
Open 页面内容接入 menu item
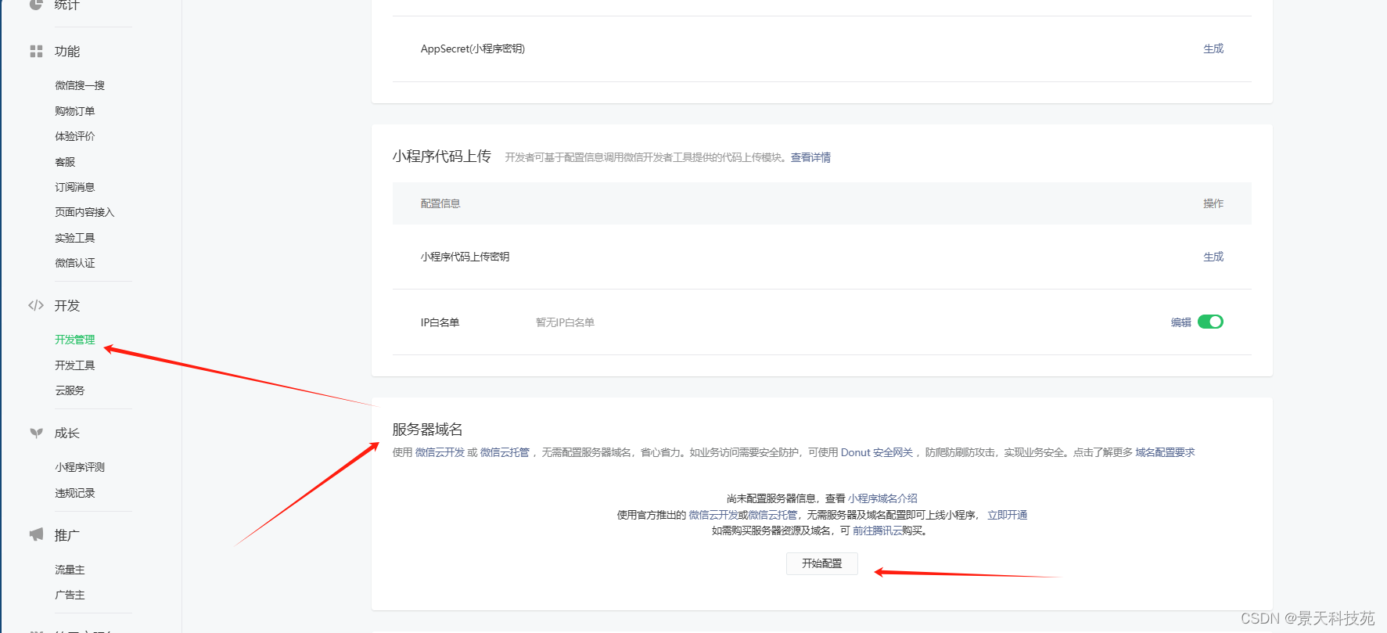point(84,212)
